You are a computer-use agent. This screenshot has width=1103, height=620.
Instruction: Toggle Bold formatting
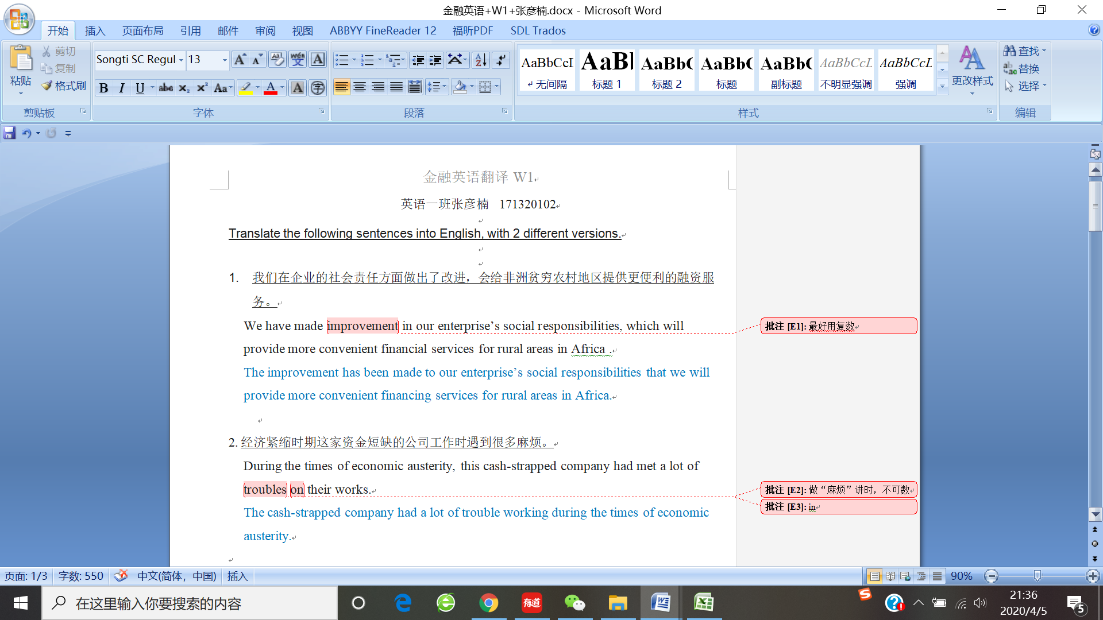(103, 88)
